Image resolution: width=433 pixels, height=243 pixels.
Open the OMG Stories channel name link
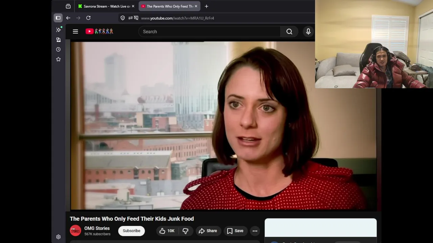click(97, 228)
